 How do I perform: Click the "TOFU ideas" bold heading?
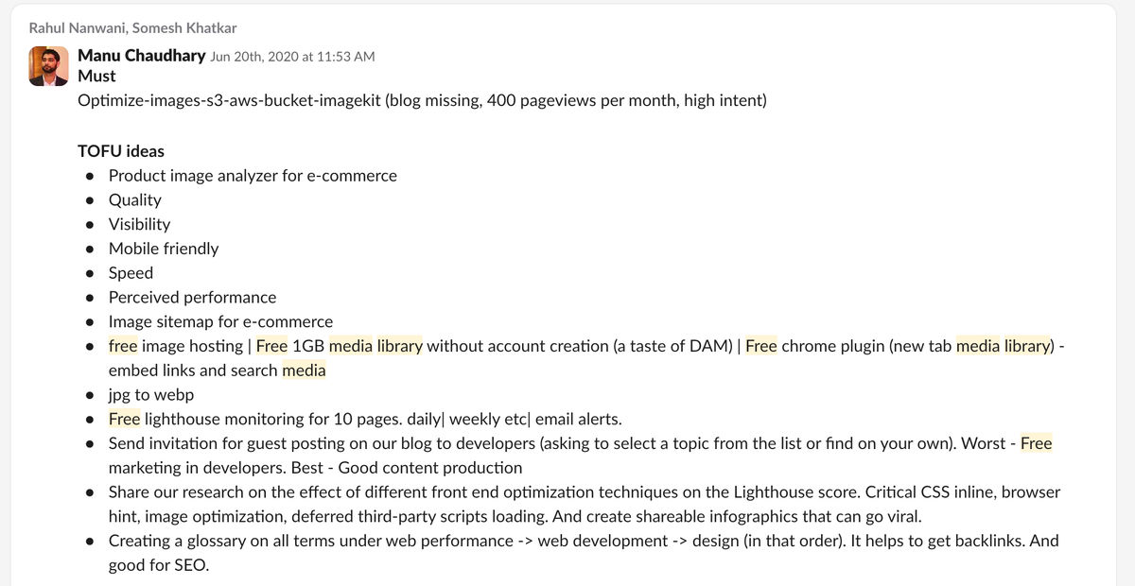[121, 150]
